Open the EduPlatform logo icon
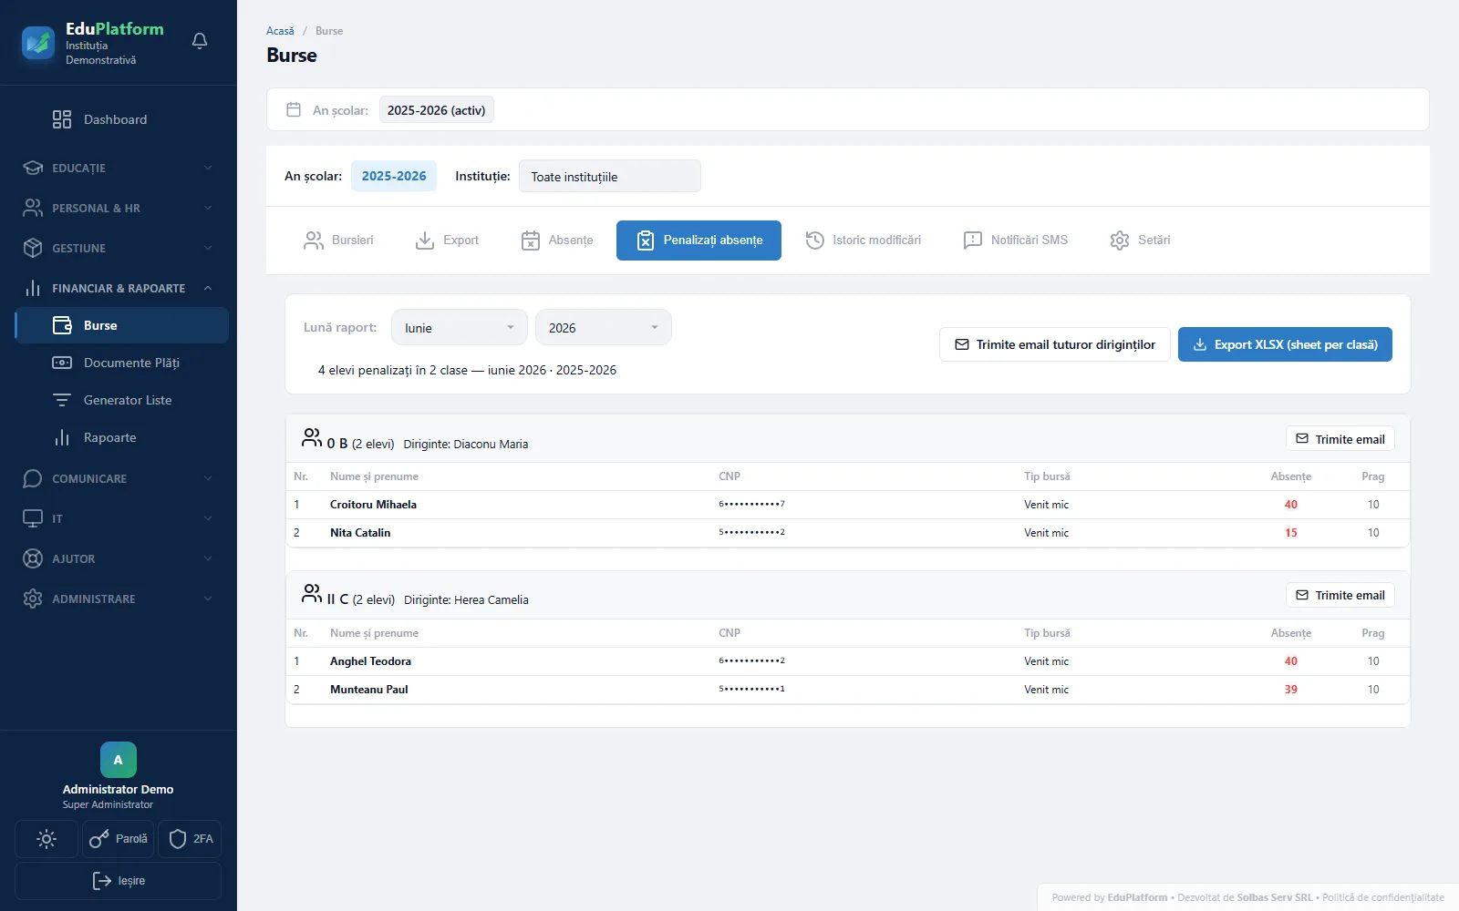This screenshot has height=911, width=1459. 38,42
